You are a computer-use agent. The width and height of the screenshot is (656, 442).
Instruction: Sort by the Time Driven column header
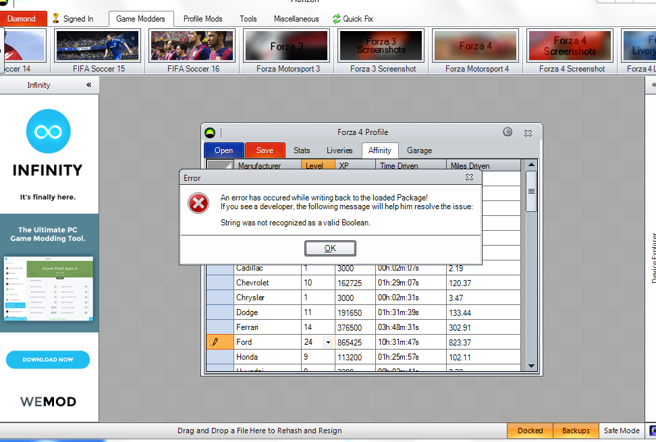coord(411,165)
